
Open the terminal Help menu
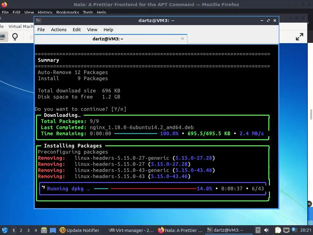coord(109,30)
